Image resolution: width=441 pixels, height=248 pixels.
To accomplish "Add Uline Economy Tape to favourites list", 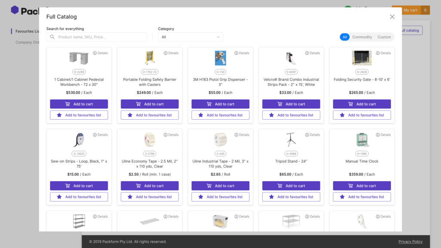I will [x=149, y=197].
